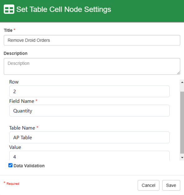This screenshot has height=195, width=184.
Task: Focus the Description text area
Action: [92, 66]
